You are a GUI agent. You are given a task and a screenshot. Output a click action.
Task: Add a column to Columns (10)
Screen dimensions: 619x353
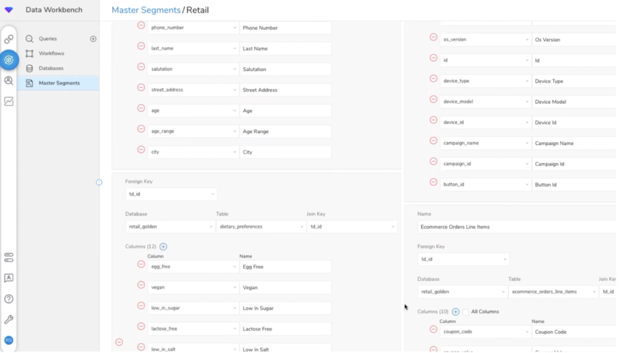pyautogui.click(x=455, y=312)
